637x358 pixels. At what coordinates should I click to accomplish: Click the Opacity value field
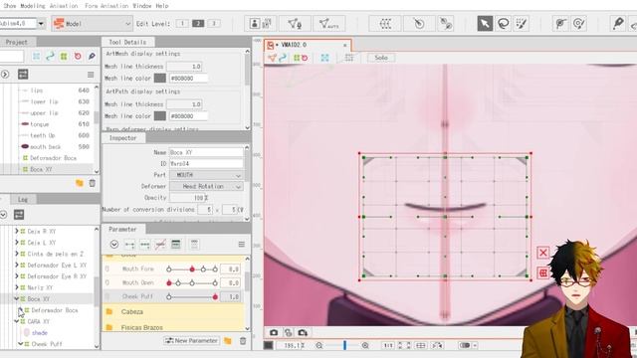(x=189, y=198)
